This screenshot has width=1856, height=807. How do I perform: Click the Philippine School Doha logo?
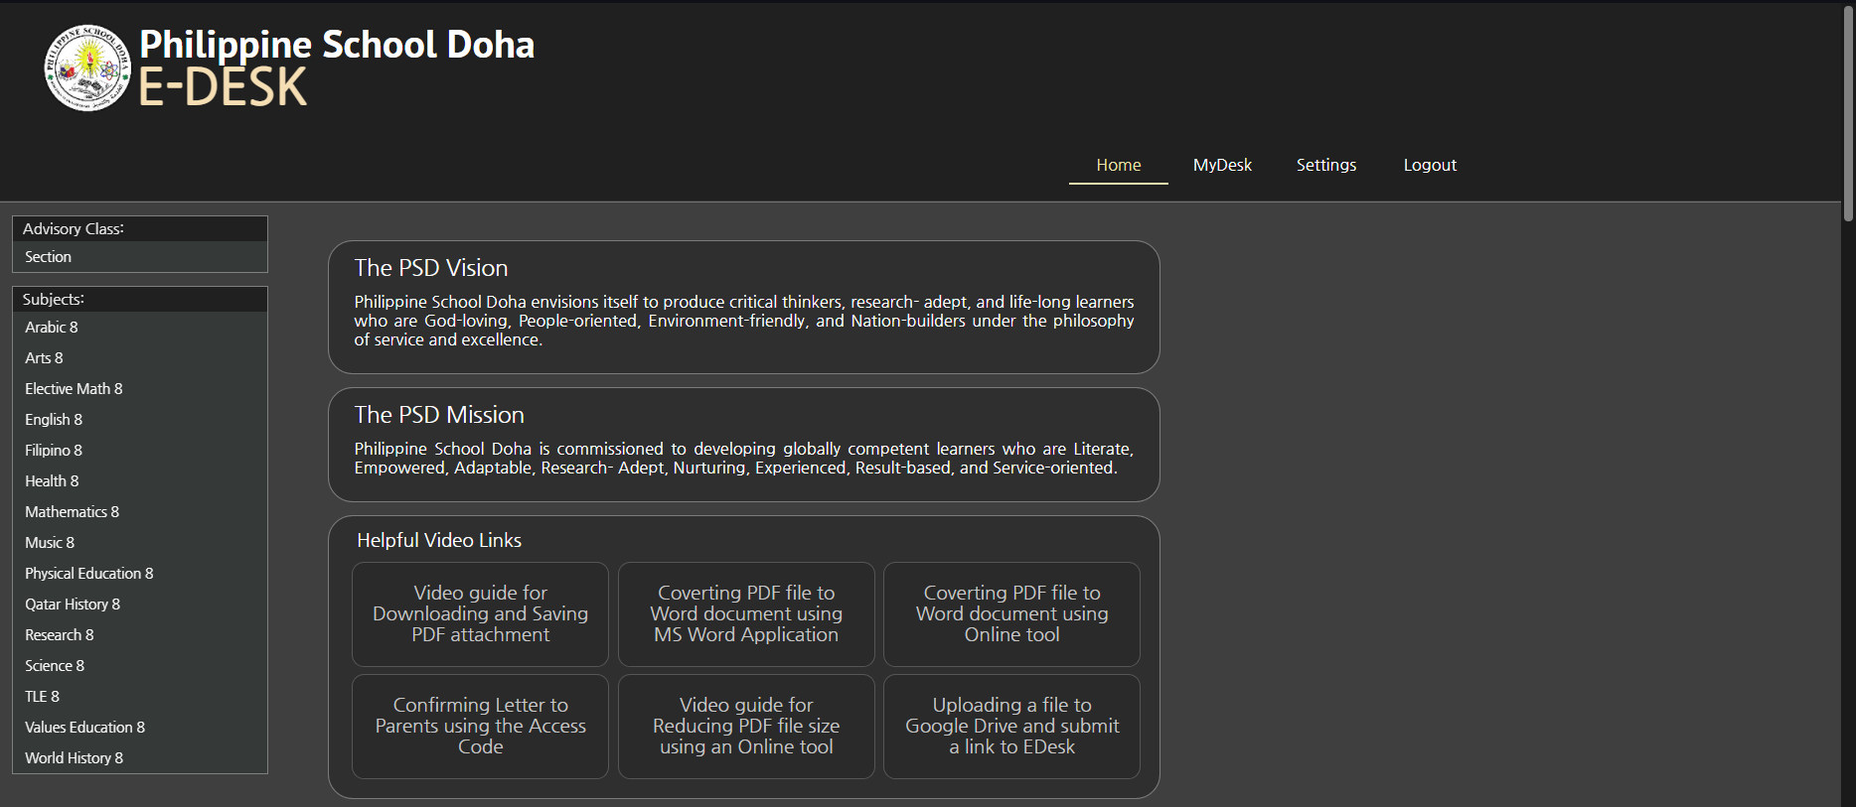(x=87, y=67)
